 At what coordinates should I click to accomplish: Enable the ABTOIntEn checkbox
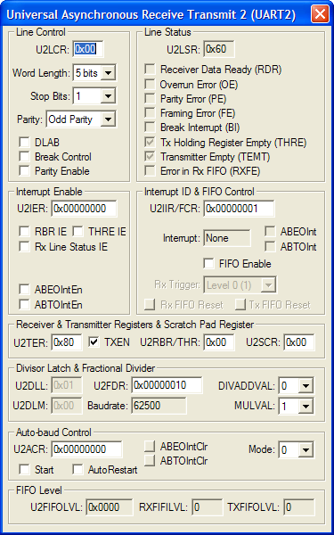coord(24,304)
